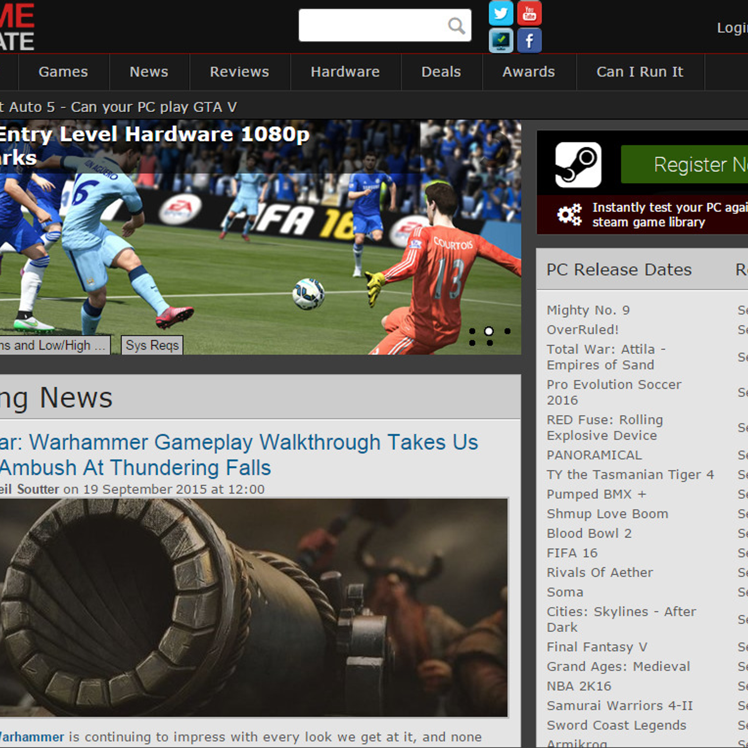This screenshot has width=748, height=748.
Task: Click the magnifying glass search icon
Action: (456, 26)
